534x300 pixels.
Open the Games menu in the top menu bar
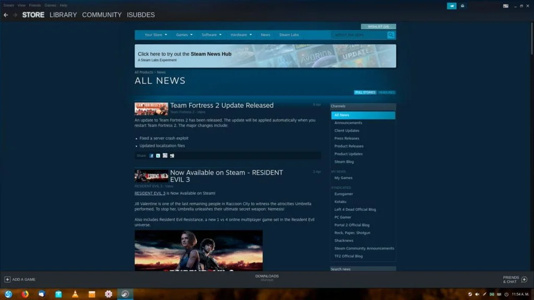[50, 5]
